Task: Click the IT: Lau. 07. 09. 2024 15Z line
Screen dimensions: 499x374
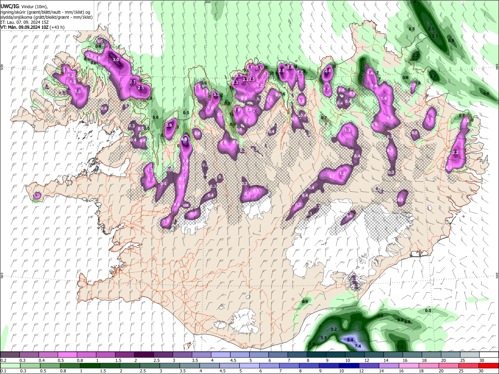Action: (x=25, y=22)
